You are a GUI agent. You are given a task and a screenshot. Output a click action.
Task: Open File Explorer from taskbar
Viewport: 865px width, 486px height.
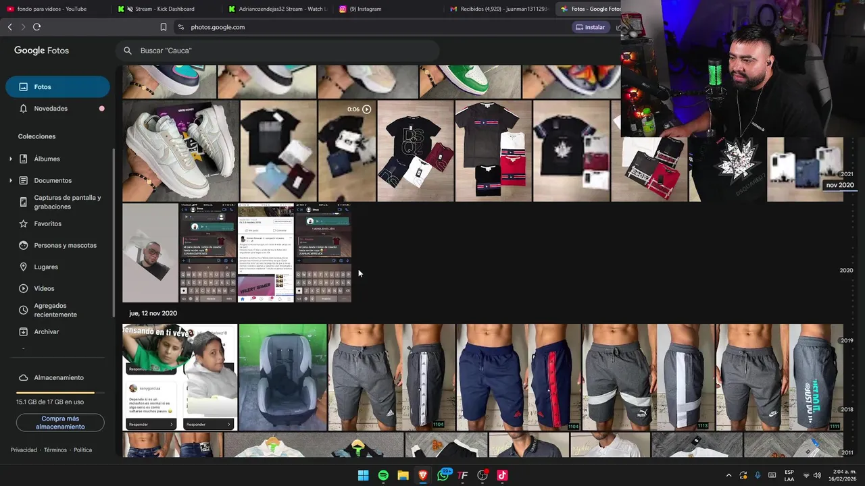403,475
